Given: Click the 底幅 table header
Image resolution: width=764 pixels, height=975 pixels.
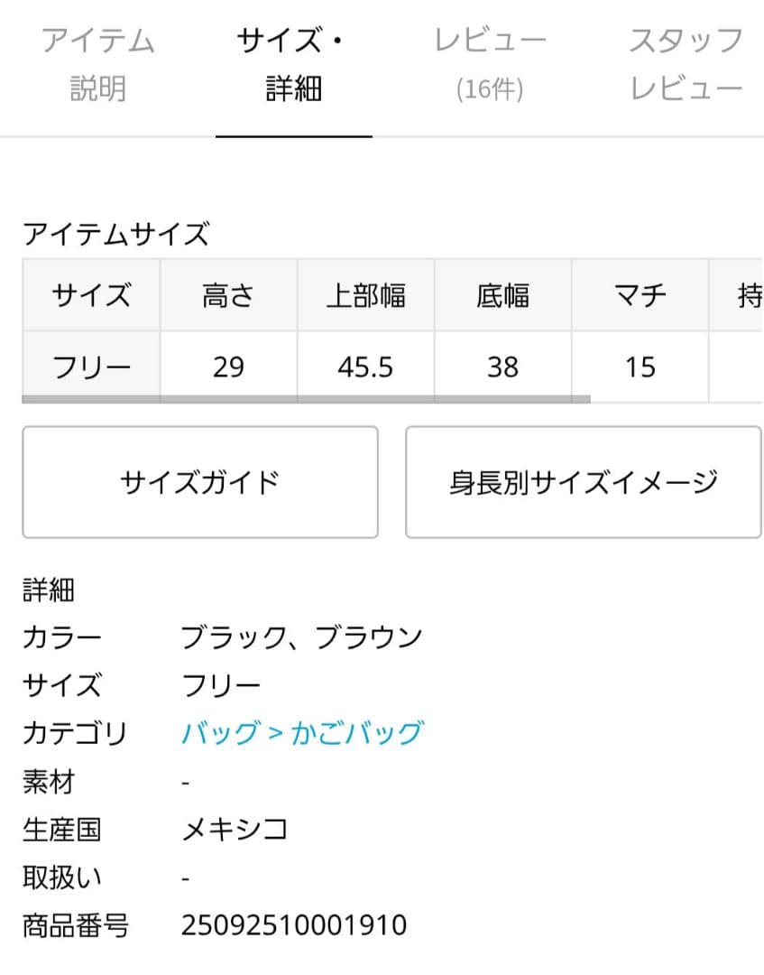Looking at the screenshot, I should click(502, 294).
